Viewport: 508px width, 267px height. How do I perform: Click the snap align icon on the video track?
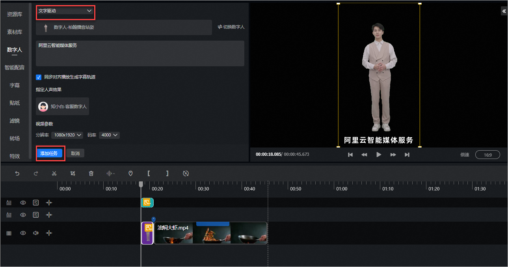49,233
